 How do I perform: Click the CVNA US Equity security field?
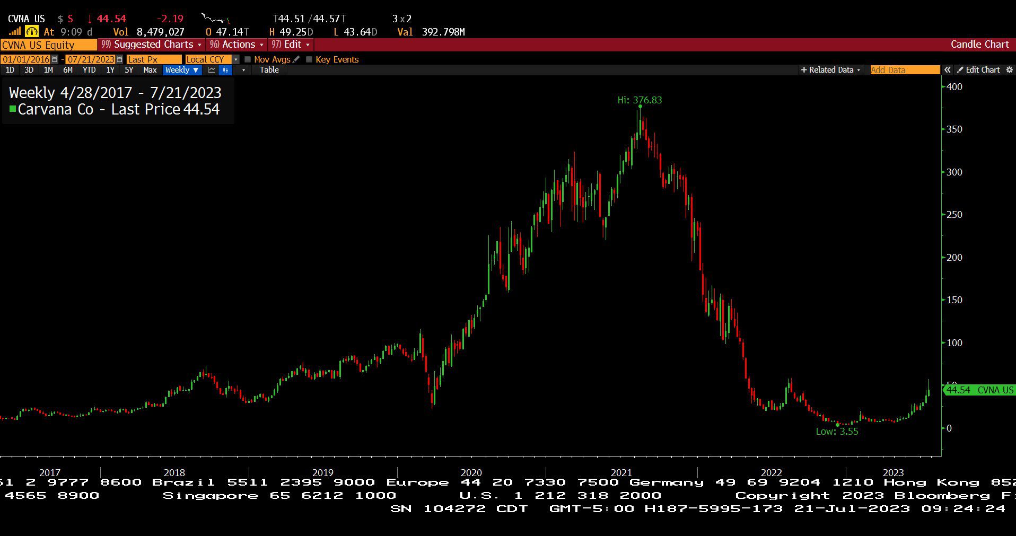click(x=48, y=45)
